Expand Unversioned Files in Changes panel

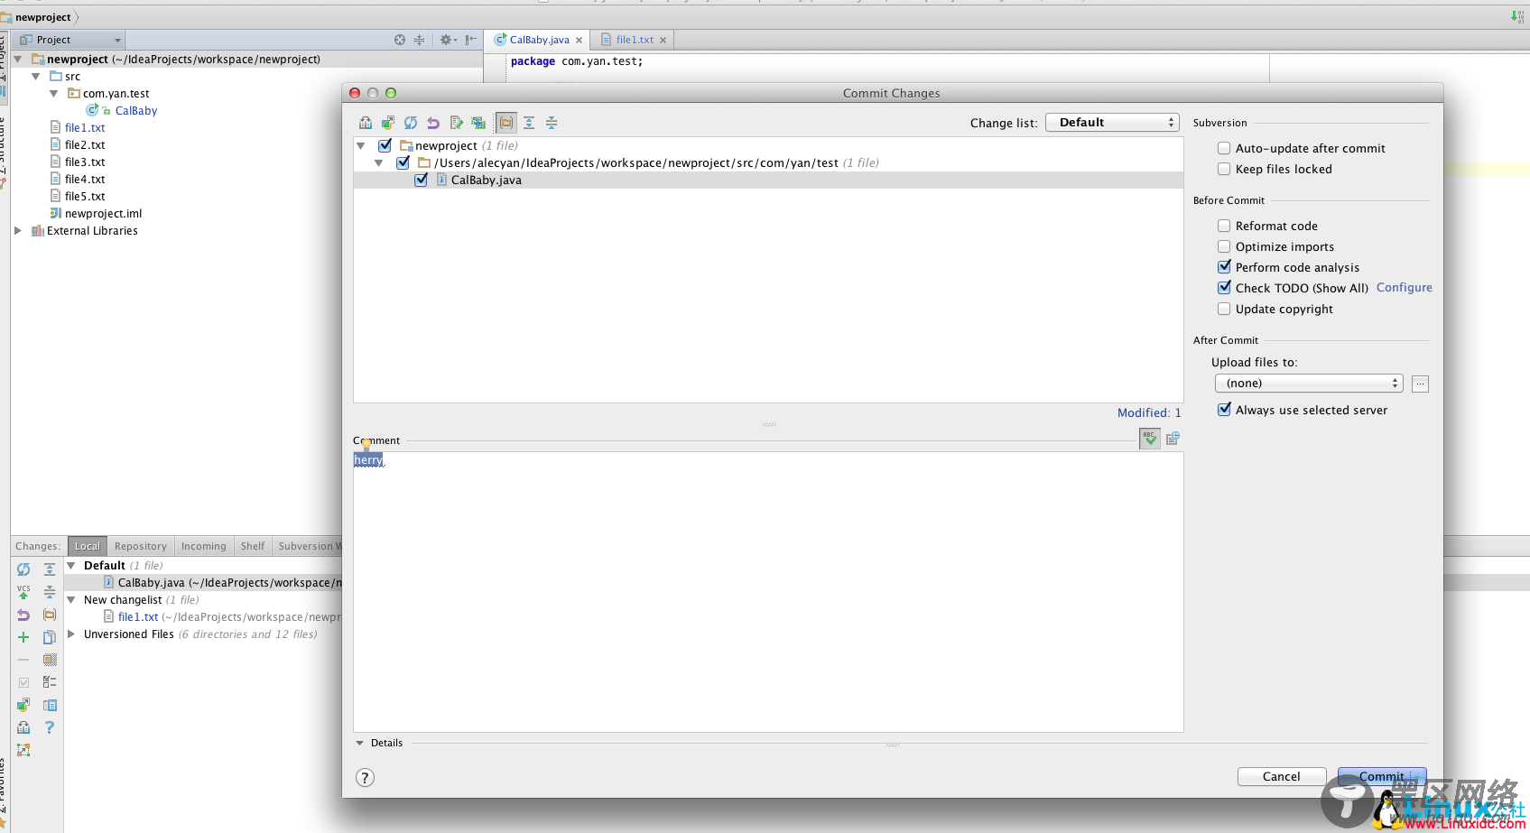[x=71, y=634]
